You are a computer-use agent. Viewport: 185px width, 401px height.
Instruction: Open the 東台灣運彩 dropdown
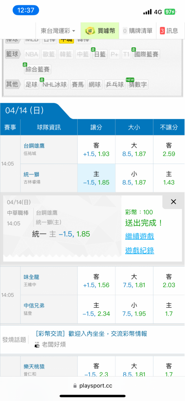[58, 31]
